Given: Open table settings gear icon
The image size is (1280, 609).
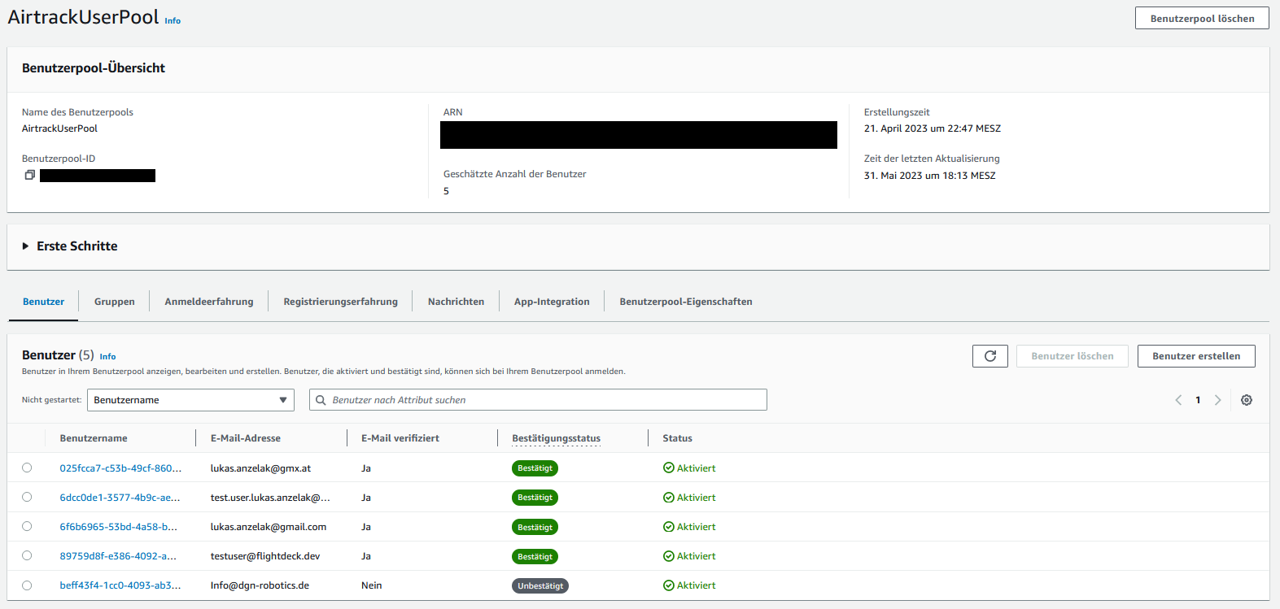Looking at the screenshot, I should tap(1247, 400).
